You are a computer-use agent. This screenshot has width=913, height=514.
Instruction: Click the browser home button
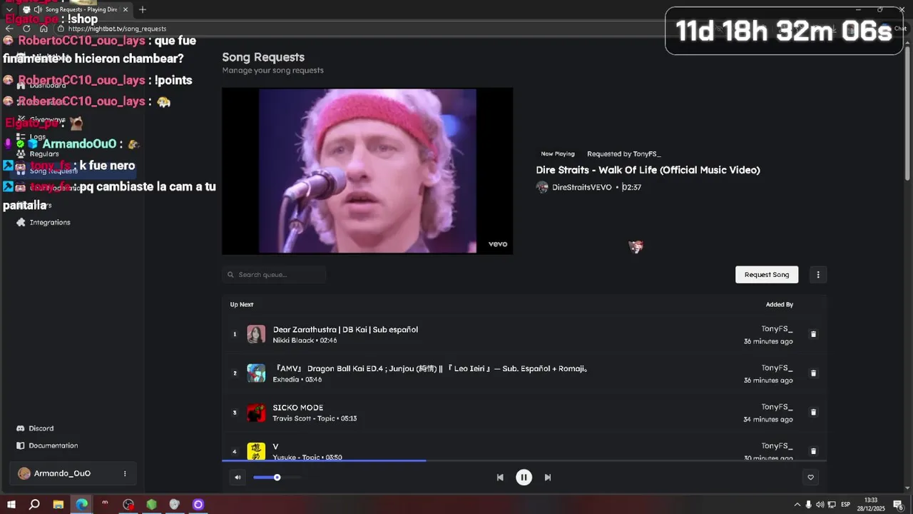click(x=44, y=29)
